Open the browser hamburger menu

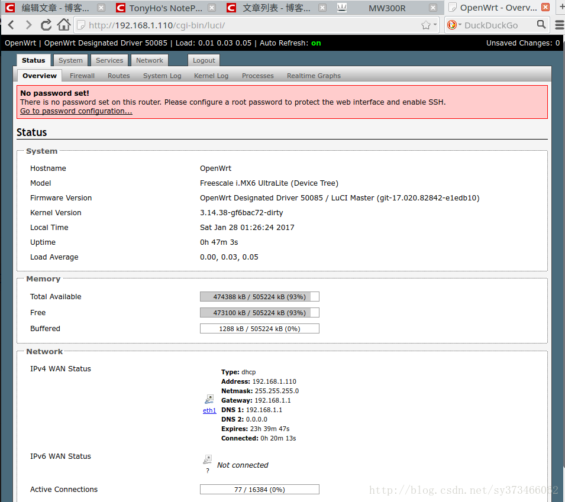pyautogui.click(x=559, y=25)
